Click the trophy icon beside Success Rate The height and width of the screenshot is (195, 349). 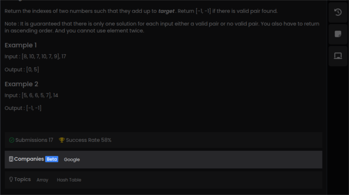point(62,140)
